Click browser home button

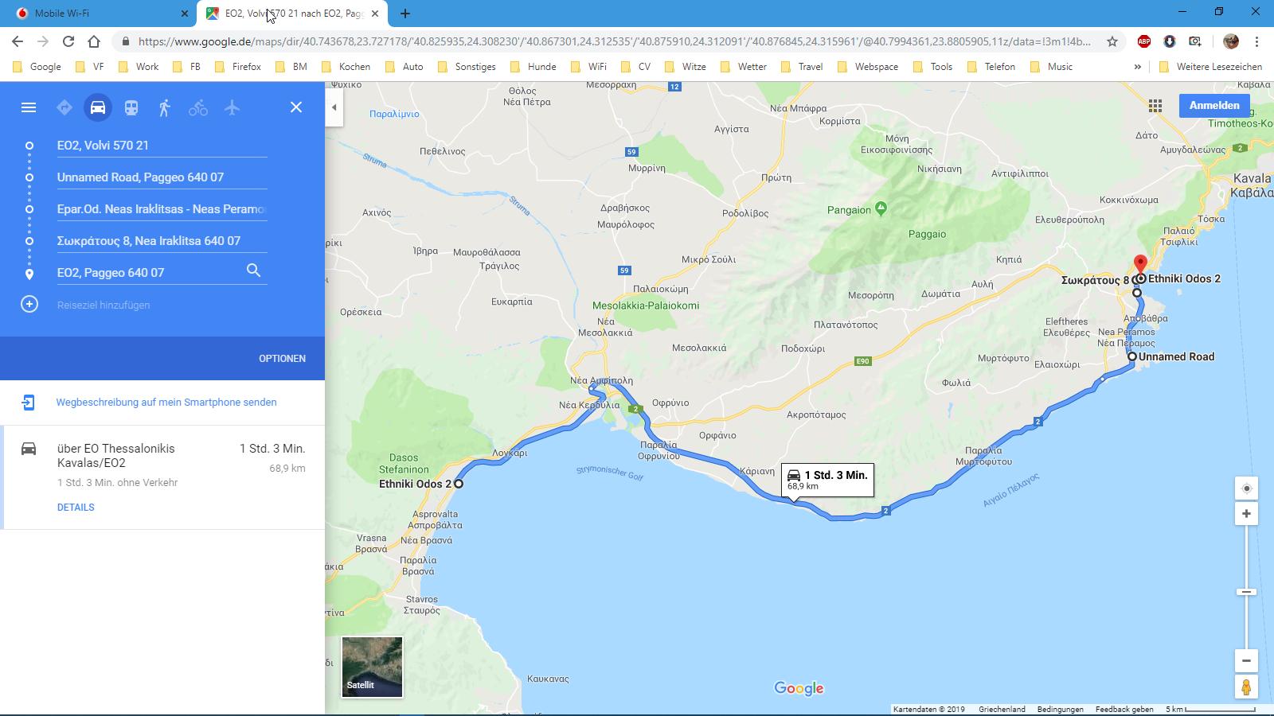click(x=94, y=41)
